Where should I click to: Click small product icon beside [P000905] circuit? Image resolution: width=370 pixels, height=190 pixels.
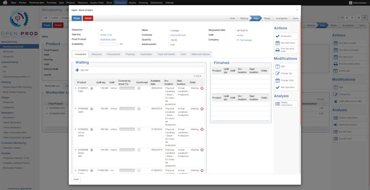click(91, 129)
